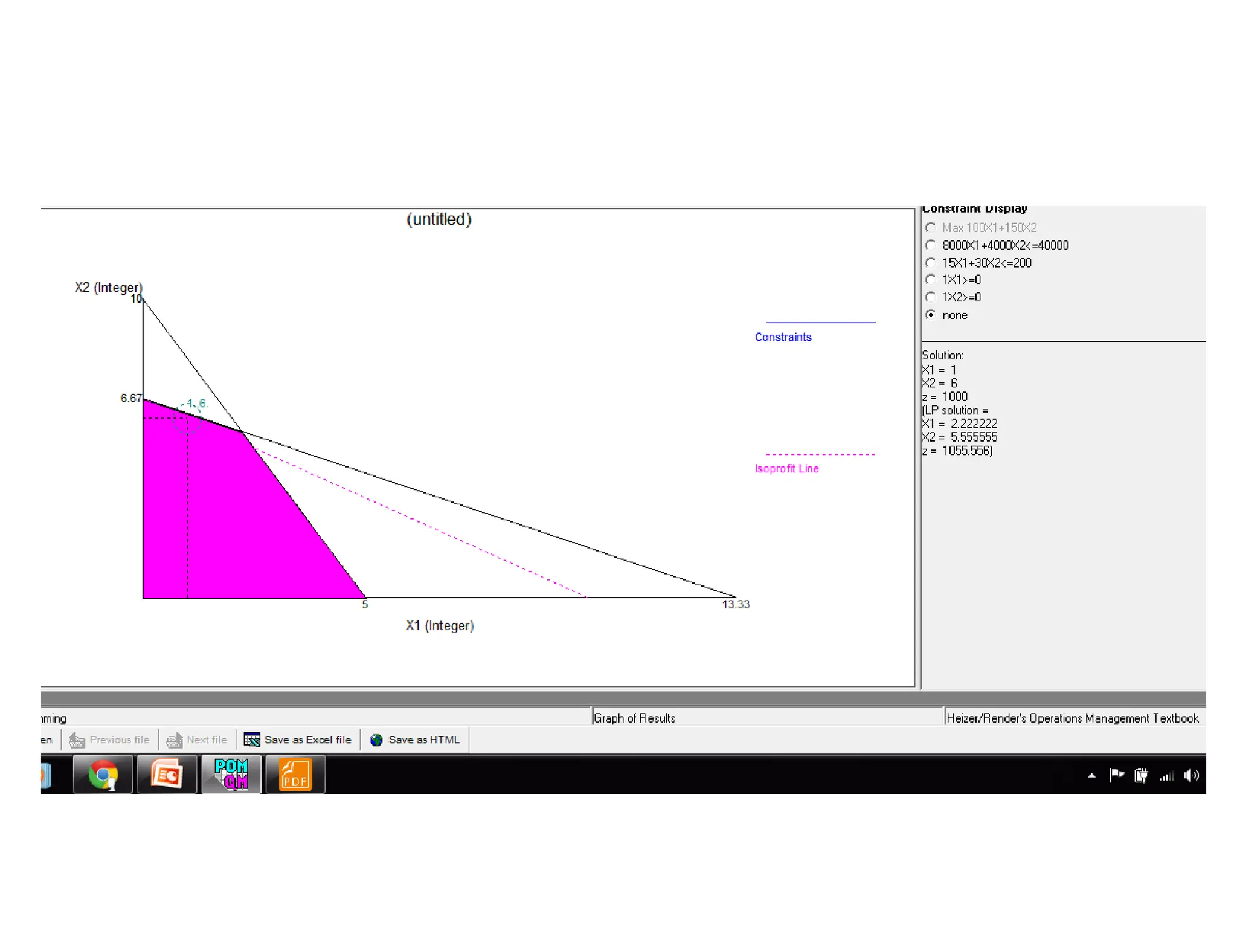Viewport: 1237px width, 928px height.
Task: Click the Action Center flag icon
Action: (1116, 775)
